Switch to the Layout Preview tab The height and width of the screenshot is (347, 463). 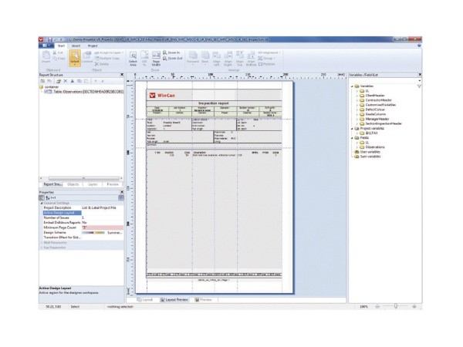coord(175,298)
